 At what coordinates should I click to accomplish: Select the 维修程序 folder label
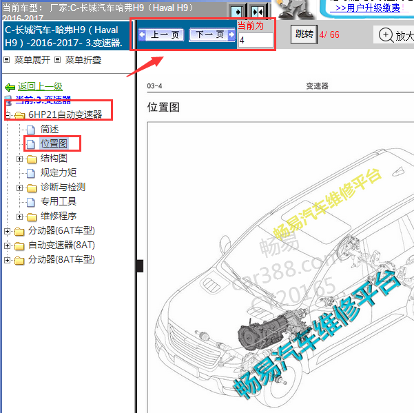click(x=59, y=216)
